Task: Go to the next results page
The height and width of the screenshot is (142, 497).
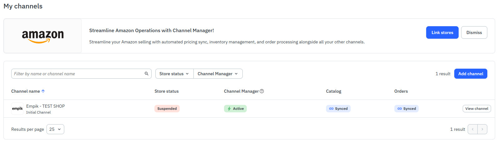Action: click(x=482, y=129)
